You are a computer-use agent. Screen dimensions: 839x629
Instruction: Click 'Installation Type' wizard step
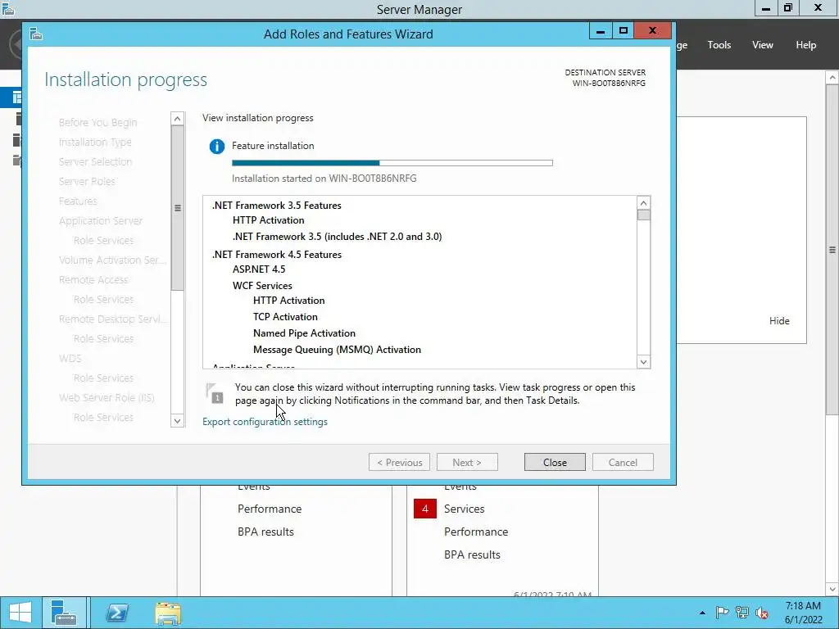coord(95,143)
